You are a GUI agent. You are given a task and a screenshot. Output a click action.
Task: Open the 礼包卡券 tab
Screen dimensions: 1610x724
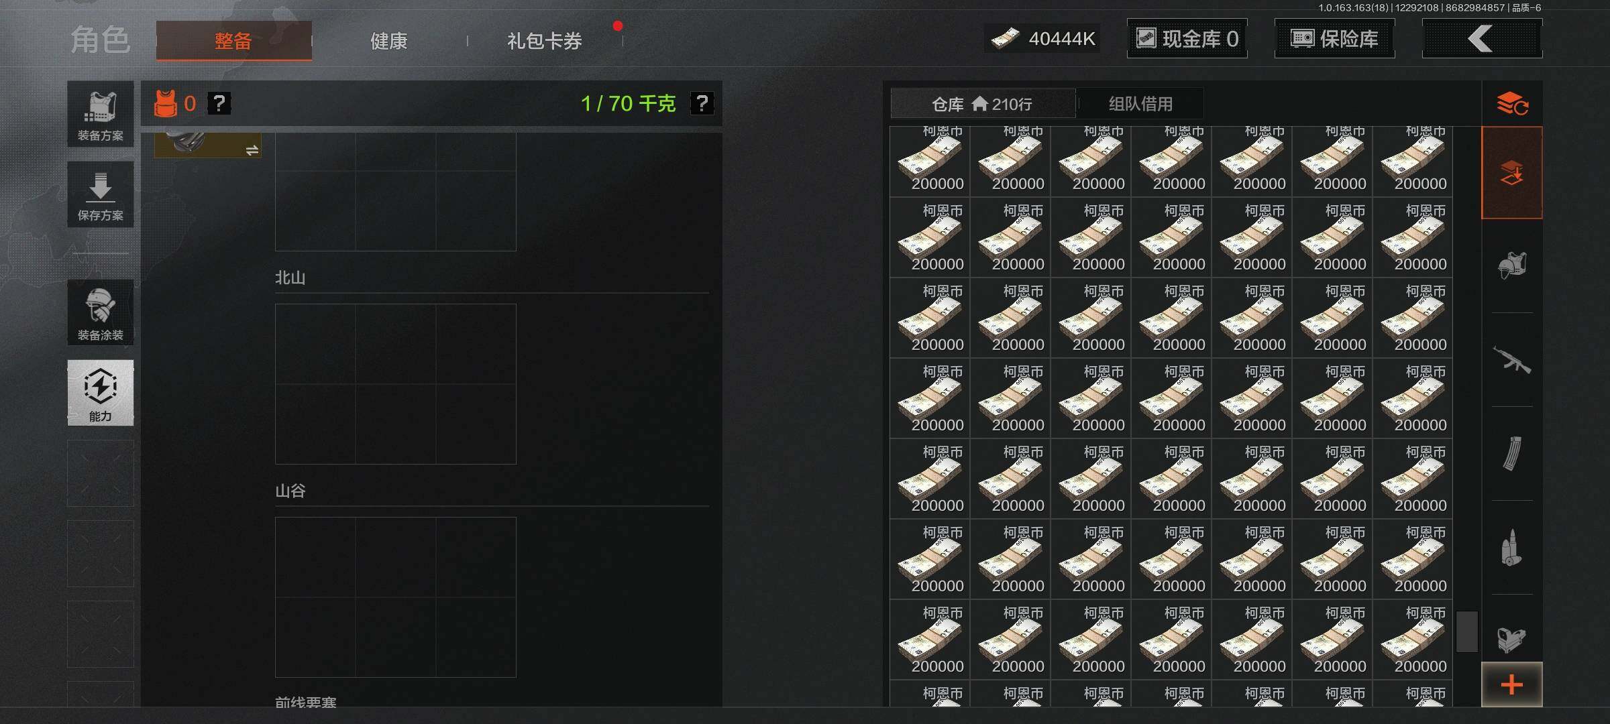tap(545, 41)
